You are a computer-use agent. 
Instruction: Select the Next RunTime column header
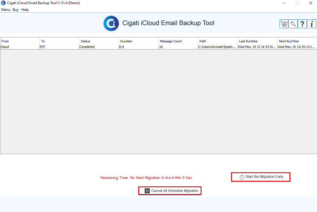[297, 41]
